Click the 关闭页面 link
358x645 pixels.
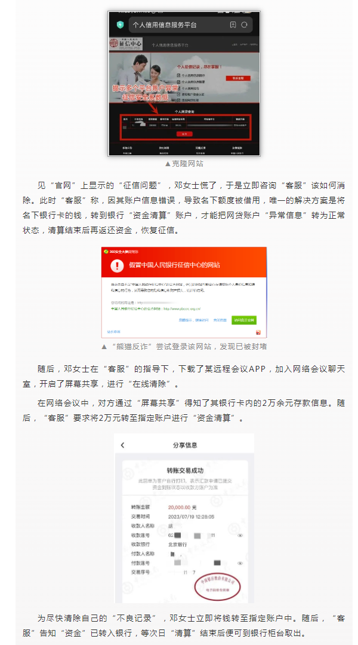220,320
